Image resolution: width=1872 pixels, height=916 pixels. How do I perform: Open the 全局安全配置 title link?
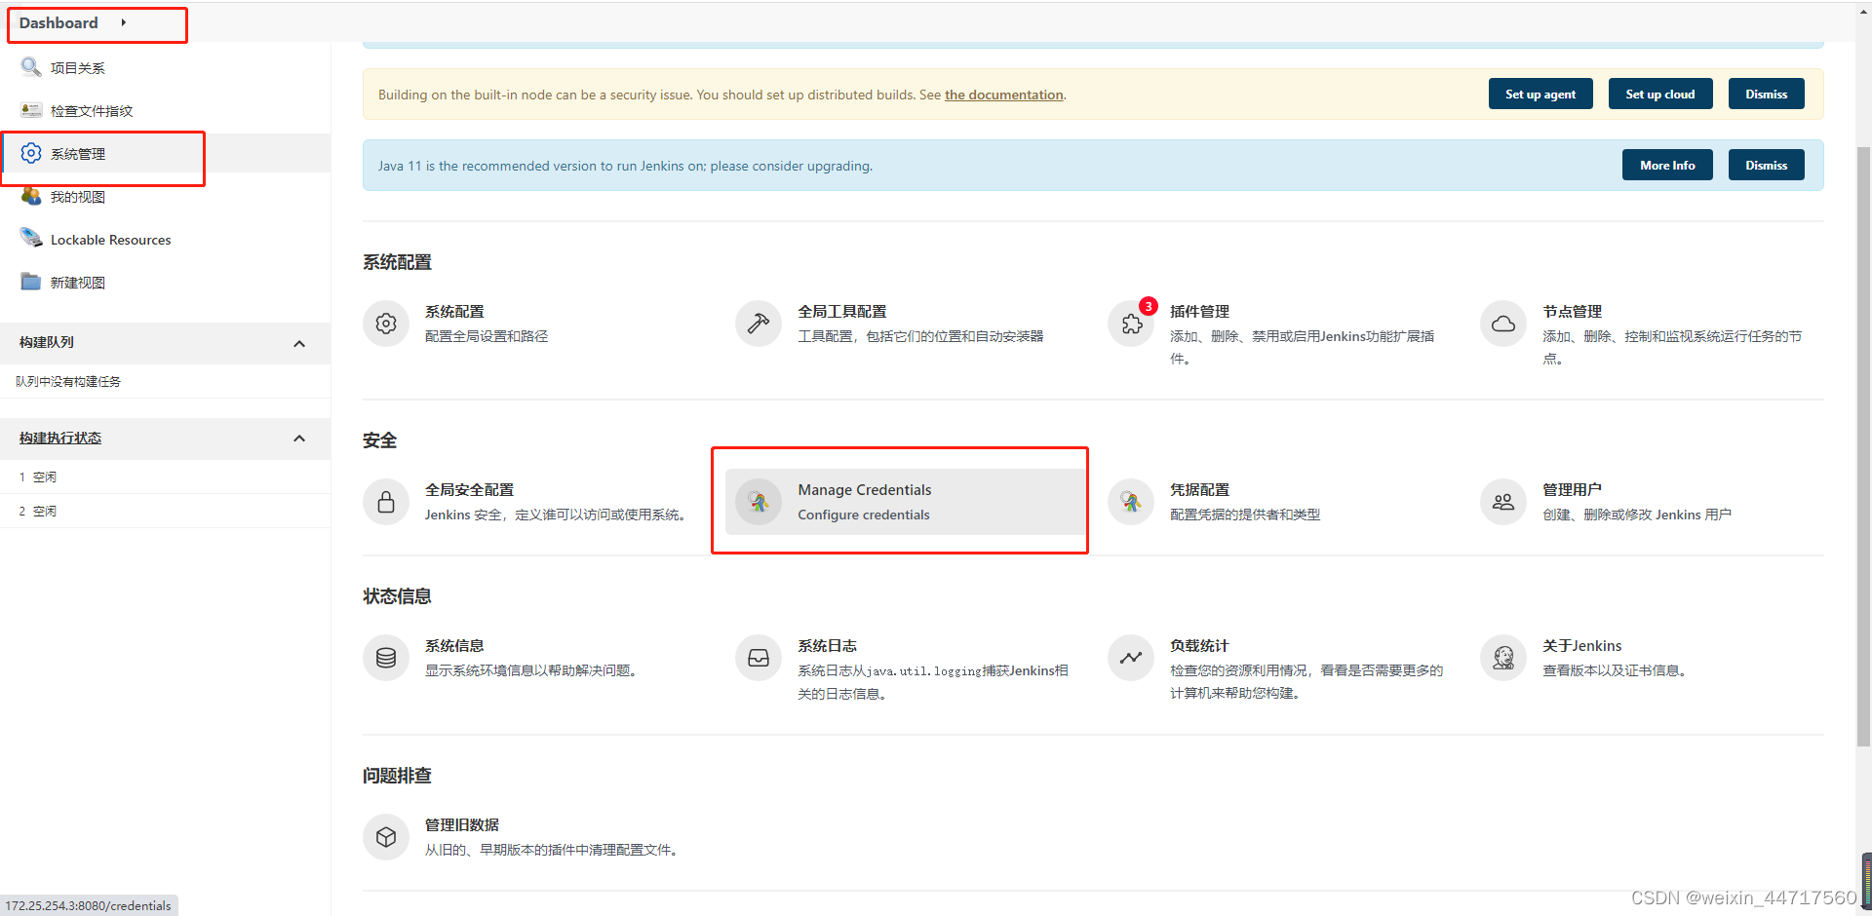(x=469, y=489)
